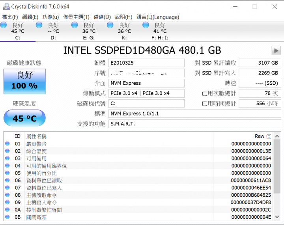284x225 pixels.
Task: Click the transfer mode field PCIe 3.0 x4
Action: click(146, 93)
